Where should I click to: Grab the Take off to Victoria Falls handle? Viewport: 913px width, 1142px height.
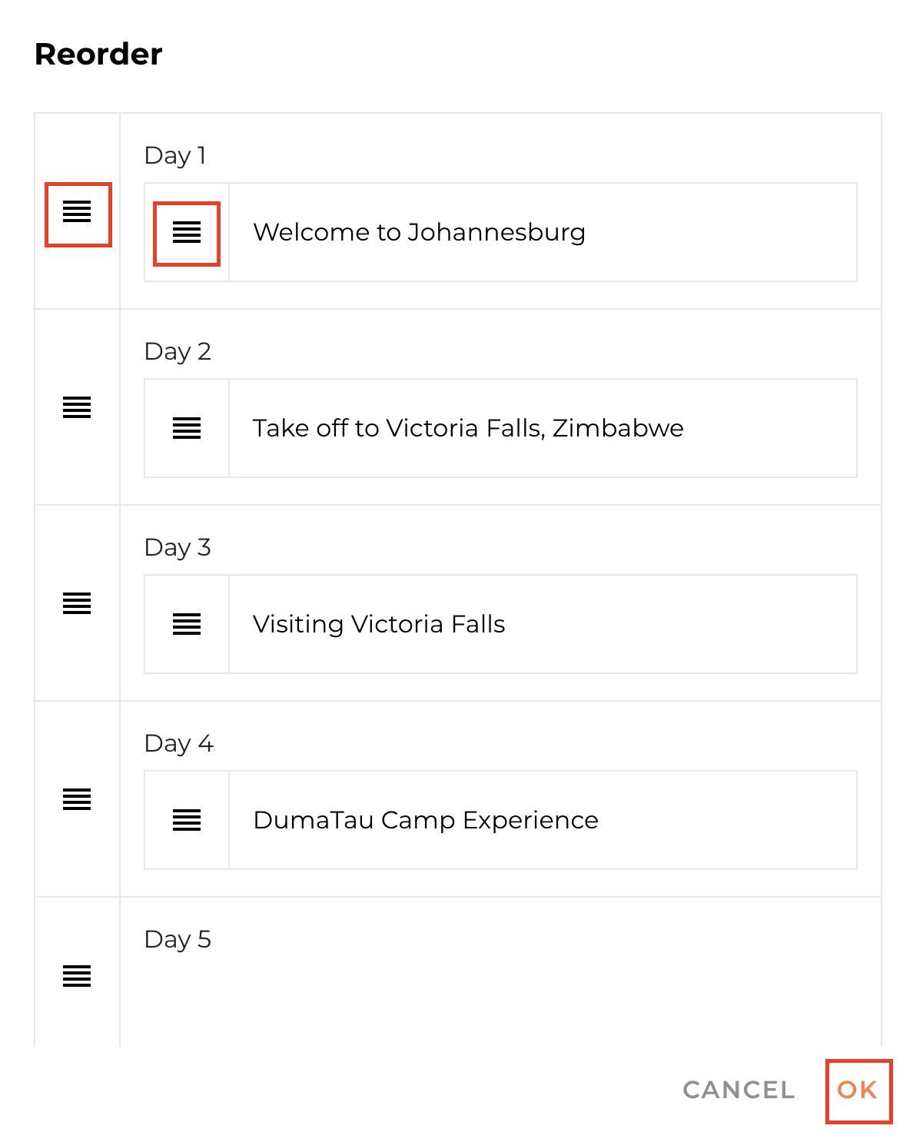(x=187, y=428)
